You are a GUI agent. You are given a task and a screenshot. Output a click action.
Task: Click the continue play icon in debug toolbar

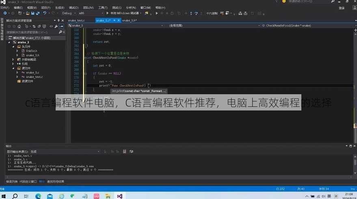(157, 13)
